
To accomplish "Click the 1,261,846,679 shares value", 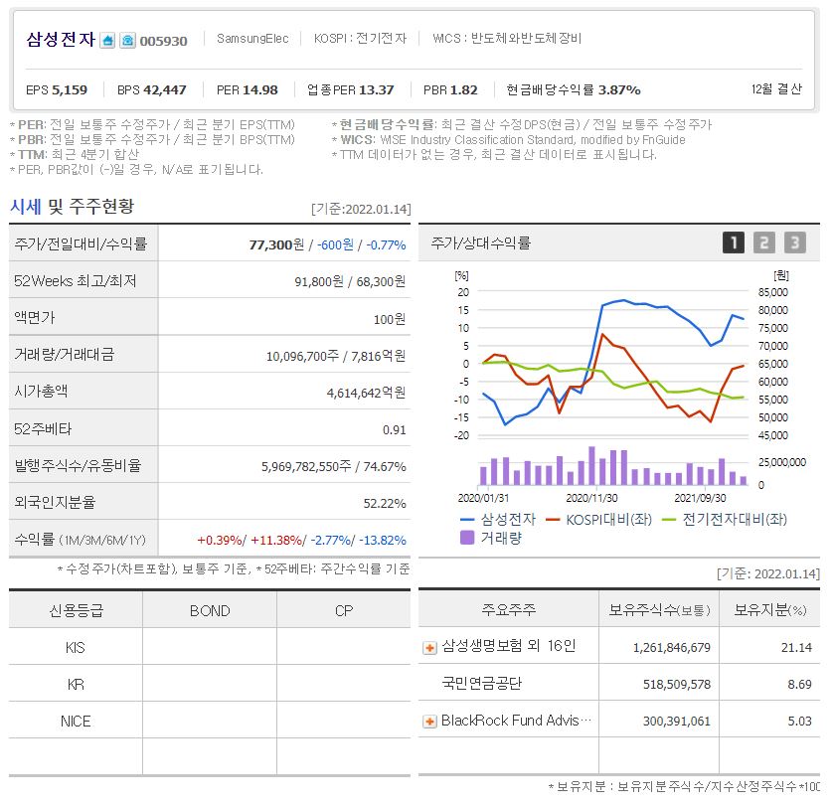I will pos(672,648).
